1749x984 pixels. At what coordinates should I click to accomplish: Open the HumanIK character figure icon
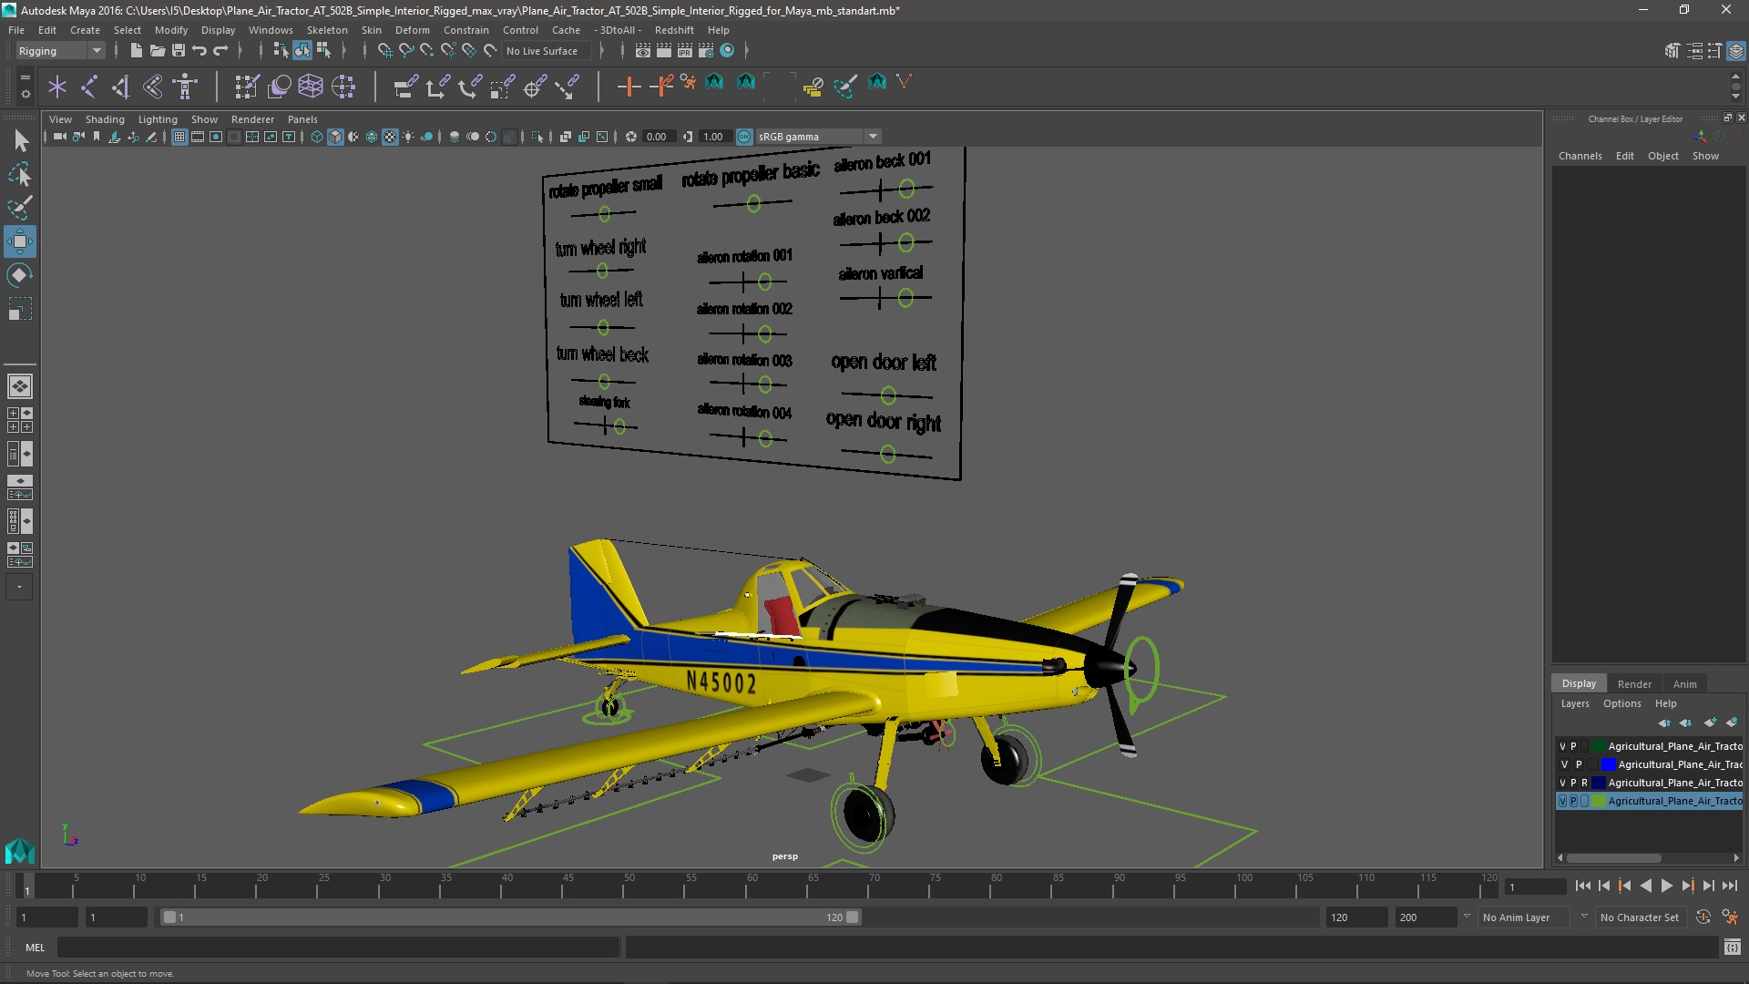(x=185, y=87)
